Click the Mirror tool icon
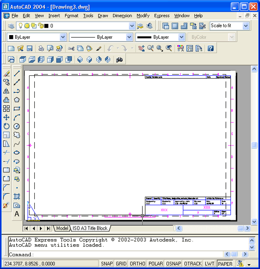 [6, 91]
